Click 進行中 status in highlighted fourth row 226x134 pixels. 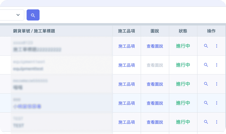click(183, 103)
